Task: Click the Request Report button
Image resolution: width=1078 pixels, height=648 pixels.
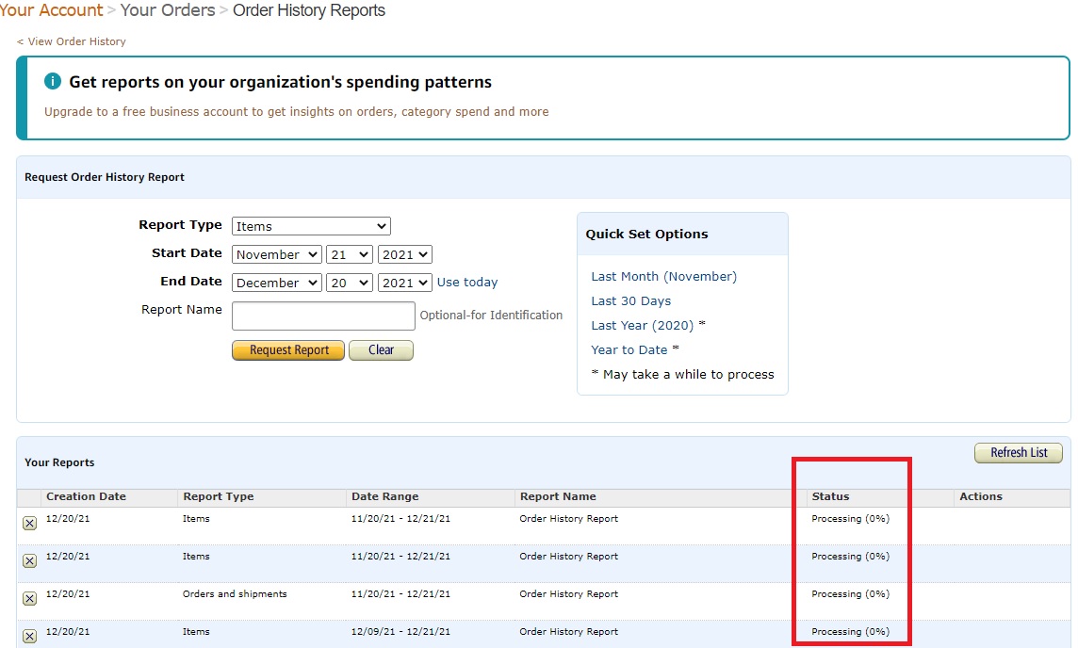Action: (288, 350)
